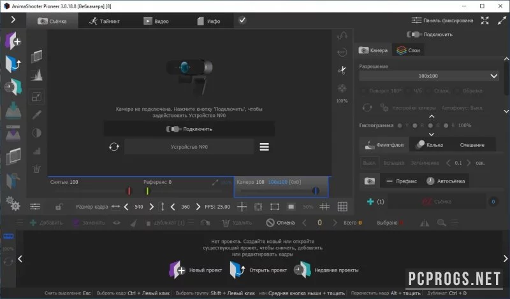Click the Открыть проект button
Image resolution: width=510 pixels, height=299 pixels.
click(x=259, y=270)
